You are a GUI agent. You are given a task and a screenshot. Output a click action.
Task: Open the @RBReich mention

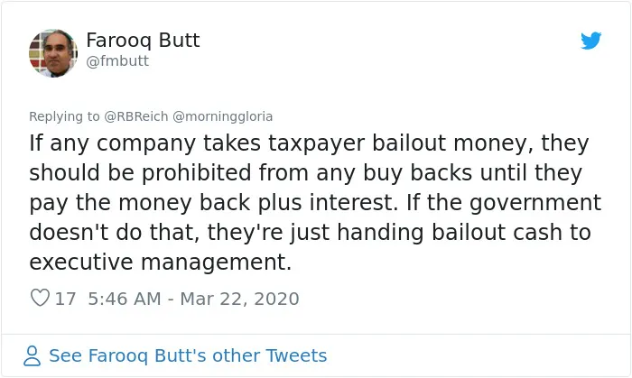point(136,116)
